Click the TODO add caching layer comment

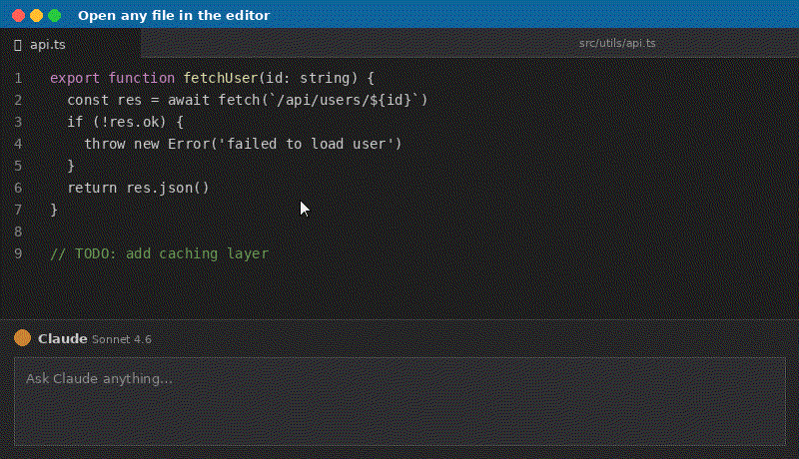point(159,253)
